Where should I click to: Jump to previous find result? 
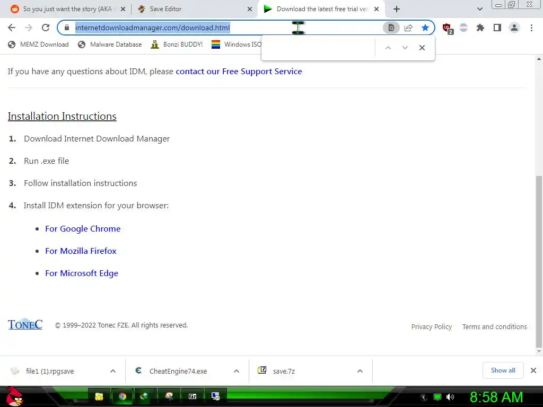388,48
